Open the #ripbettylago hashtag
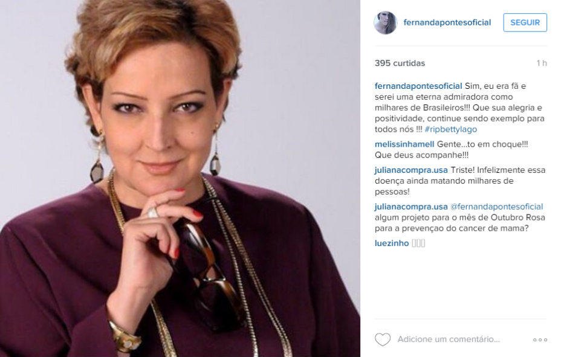 (451, 129)
